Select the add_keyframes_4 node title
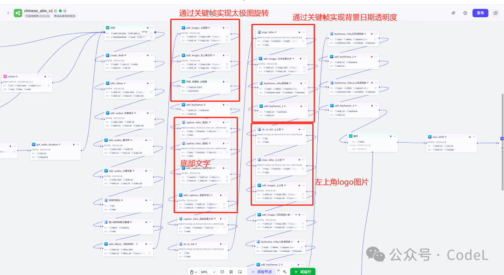Viewport: 504px width, 275px height. pos(344,105)
